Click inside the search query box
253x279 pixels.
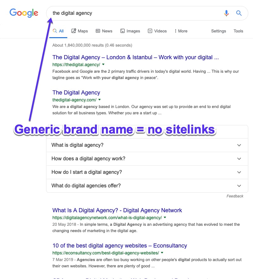click(95, 13)
